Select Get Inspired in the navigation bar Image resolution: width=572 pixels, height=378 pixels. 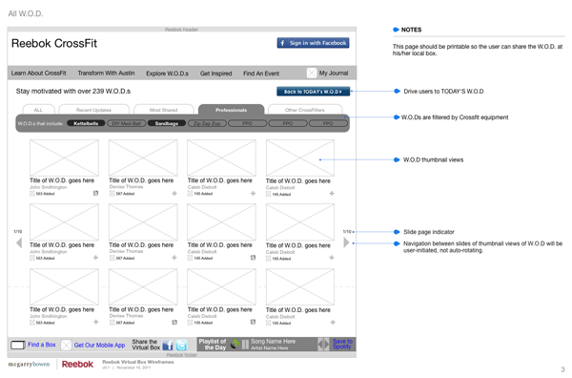tap(216, 73)
